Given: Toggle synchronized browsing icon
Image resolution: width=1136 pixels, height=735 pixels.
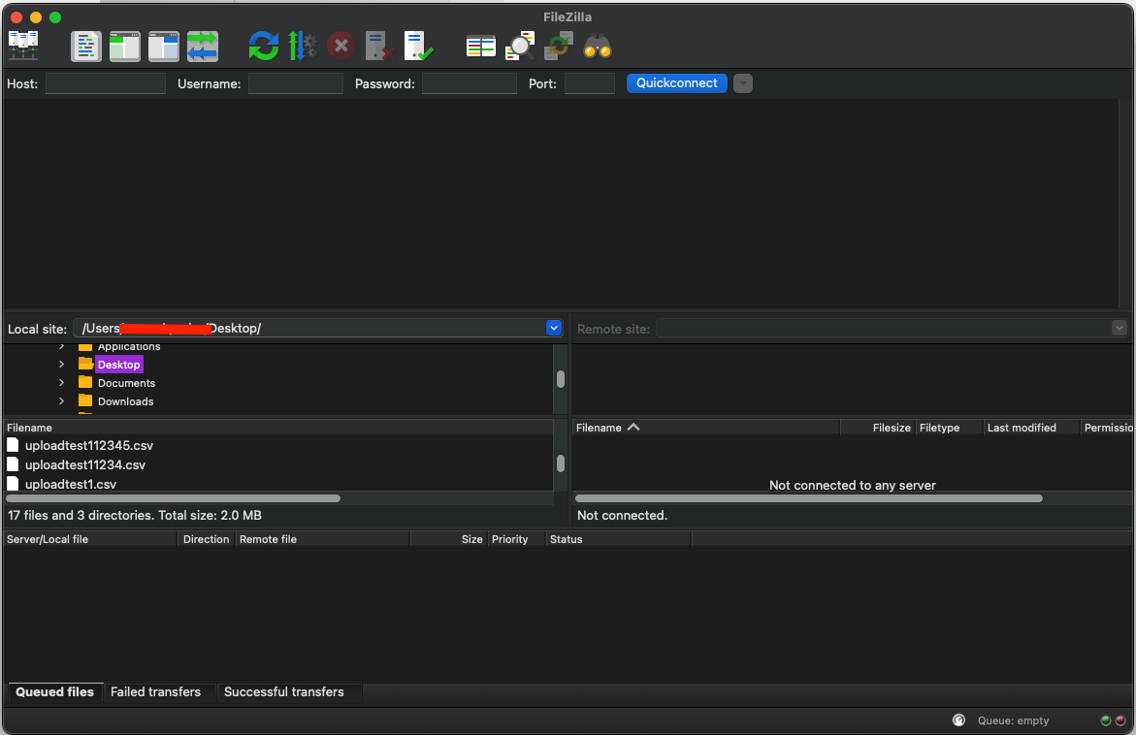Looking at the screenshot, I should coord(559,47).
